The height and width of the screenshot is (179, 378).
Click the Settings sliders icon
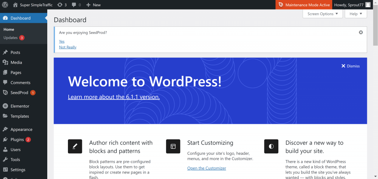pos(5,170)
